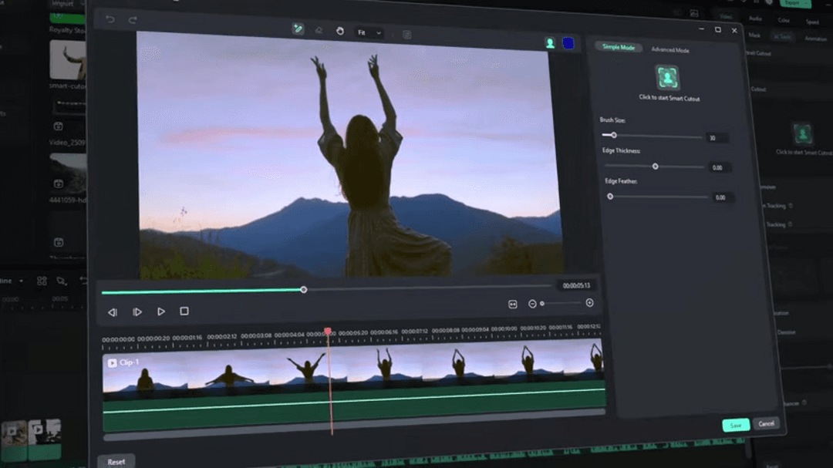Click the zoom out minus icon
This screenshot has width=833, height=468.
point(533,304)
